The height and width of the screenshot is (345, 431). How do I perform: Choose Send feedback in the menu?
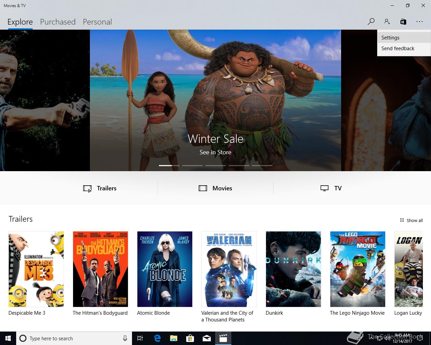coord(404,49)
